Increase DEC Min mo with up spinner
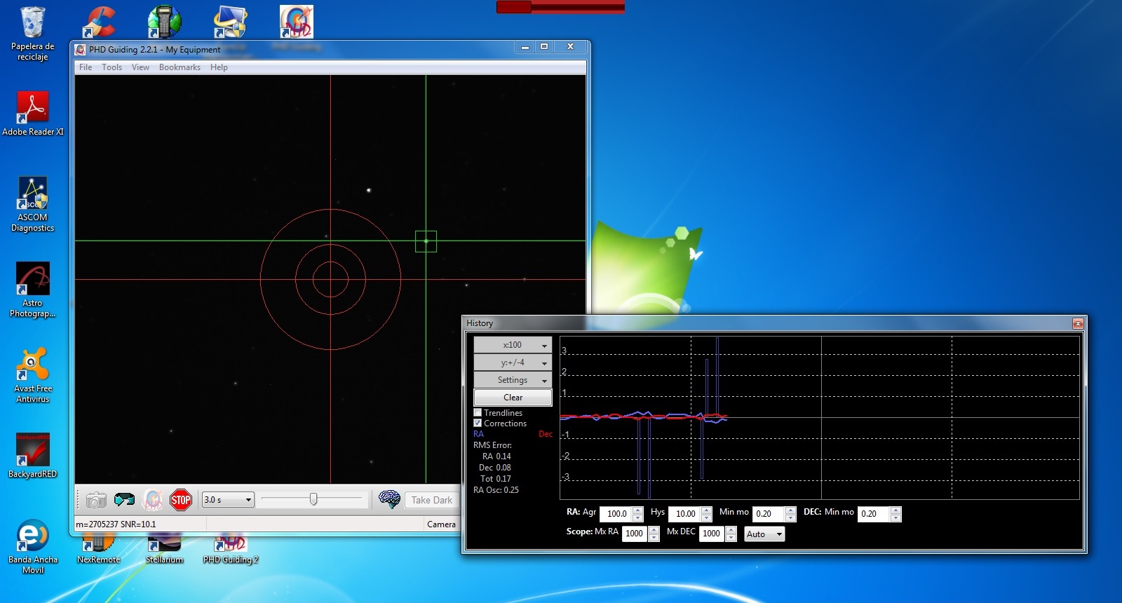The width and height of the screenshot is (1122, 603). coord(895,510)
